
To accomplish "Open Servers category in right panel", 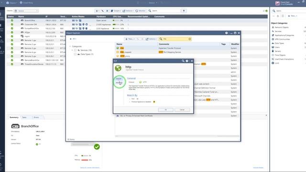I will point(278,51).
